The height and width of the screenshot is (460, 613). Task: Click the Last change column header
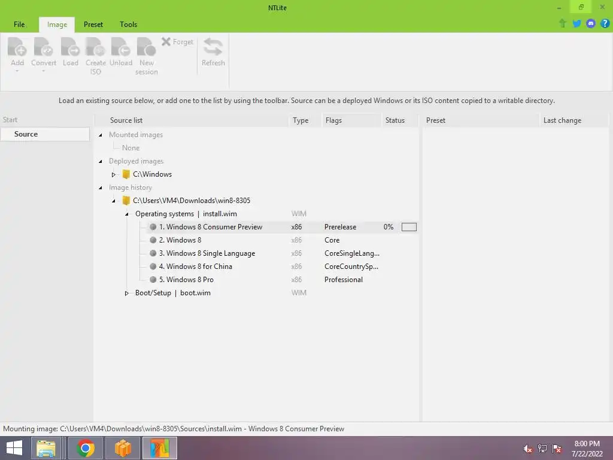point(573,120)
